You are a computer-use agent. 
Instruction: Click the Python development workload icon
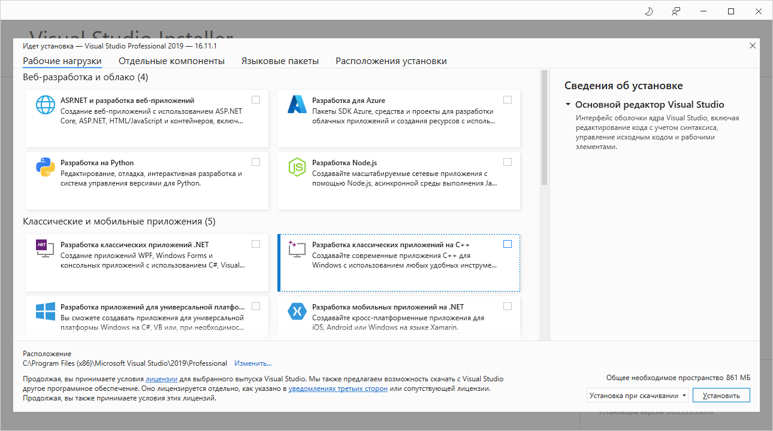click(x=46, y=166)
